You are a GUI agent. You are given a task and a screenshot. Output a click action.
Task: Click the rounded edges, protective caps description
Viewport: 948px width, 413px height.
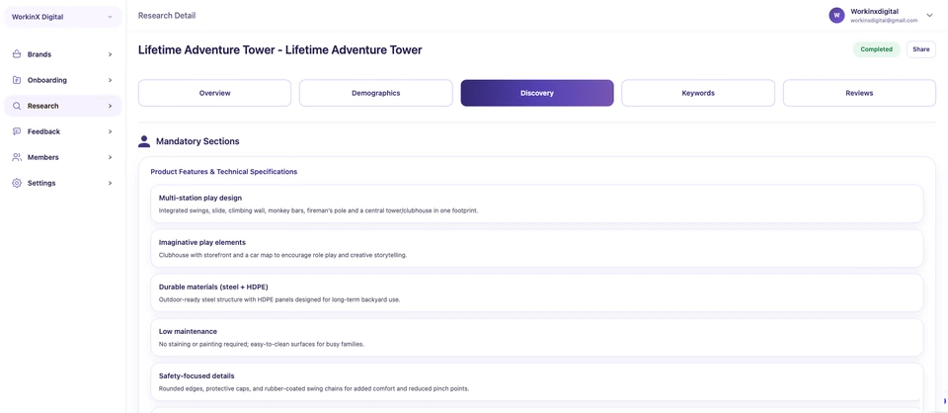click(x=314, y=389)
